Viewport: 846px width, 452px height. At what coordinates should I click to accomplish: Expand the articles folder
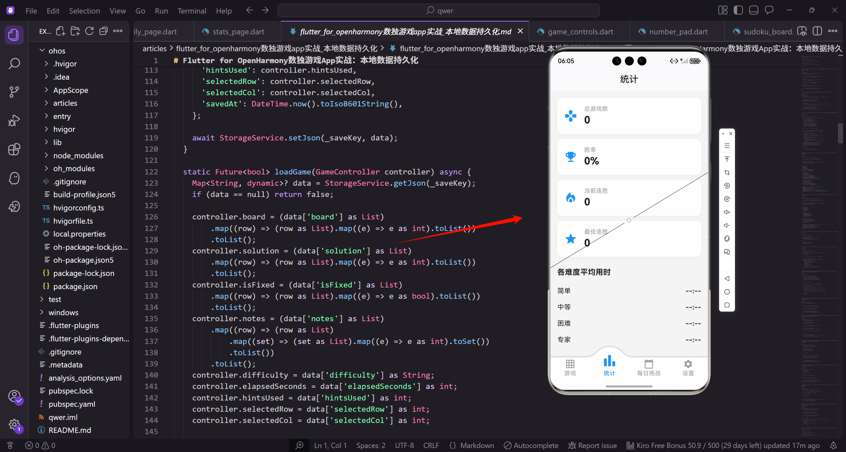[65, 103]
